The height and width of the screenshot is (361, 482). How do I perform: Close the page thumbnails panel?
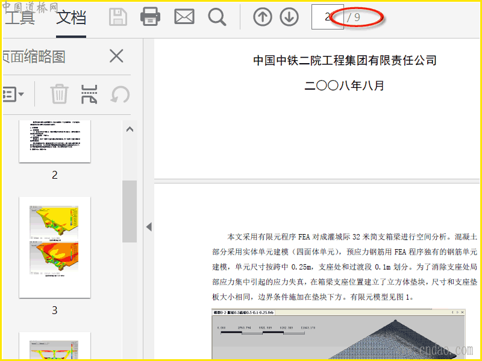(116, 56)
